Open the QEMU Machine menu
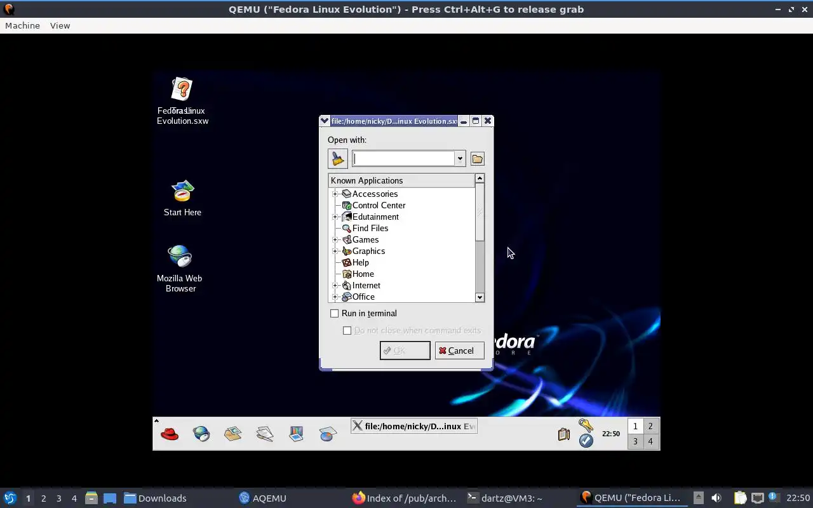 point(22,25)
